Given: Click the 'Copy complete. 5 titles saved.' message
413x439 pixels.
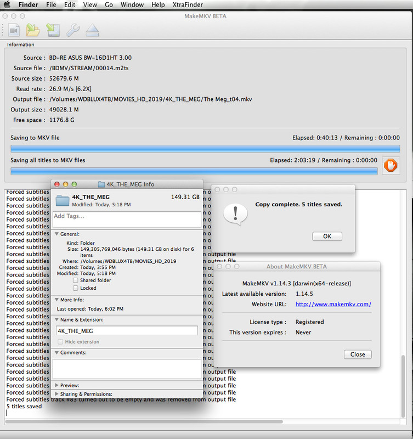Looking at the screenshot, I should tap(298, 204).
